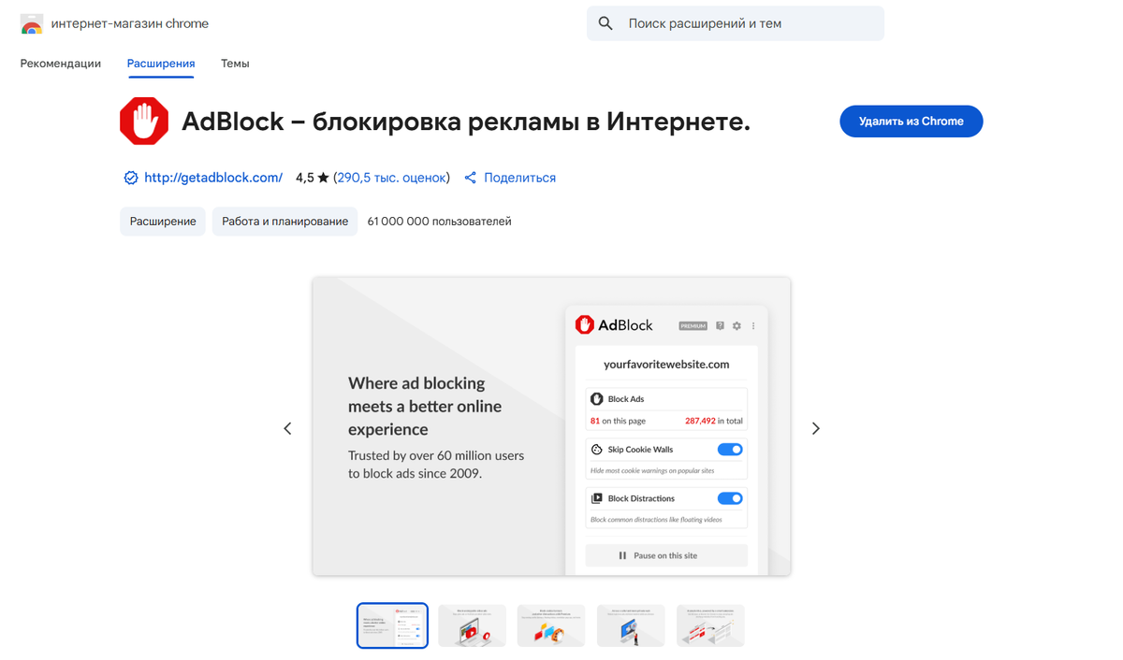Click the Block Distractions icon
The width and height of the screenshot is (1123, 660).
click(x=597, y=498)
